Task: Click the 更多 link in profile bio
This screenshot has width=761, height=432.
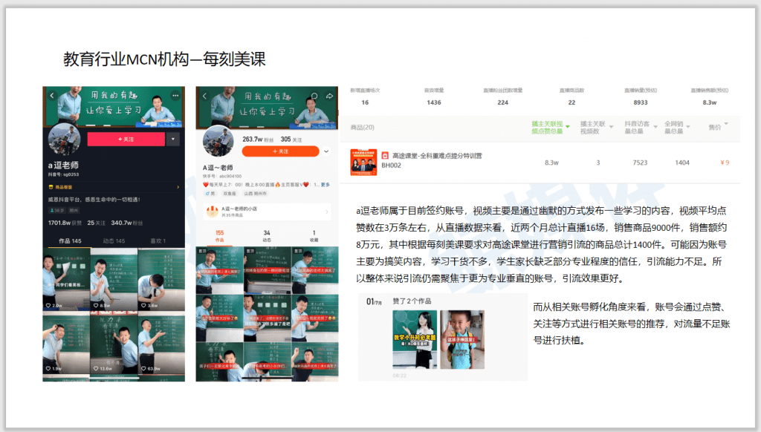Action: (326, 185)
